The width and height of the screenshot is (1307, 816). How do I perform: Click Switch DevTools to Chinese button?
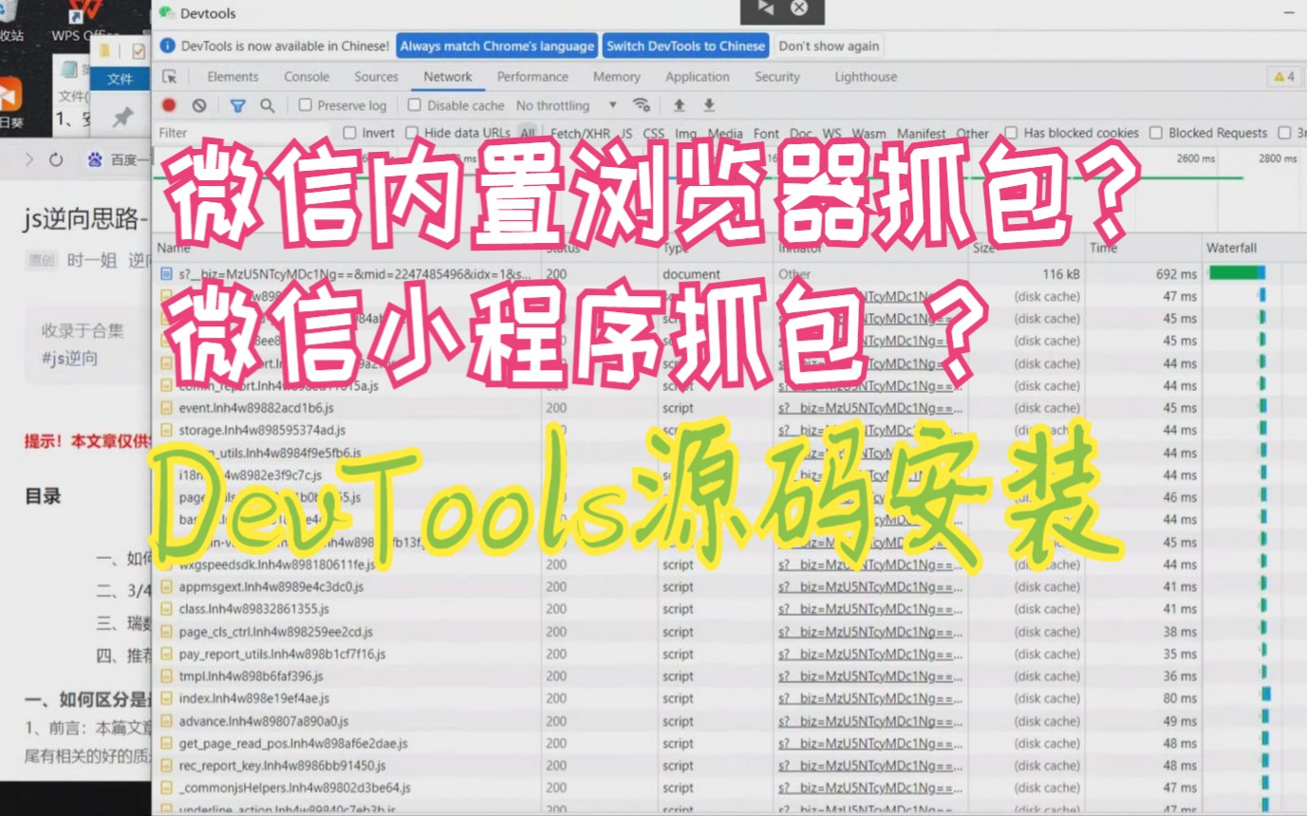tap(685, 46)
